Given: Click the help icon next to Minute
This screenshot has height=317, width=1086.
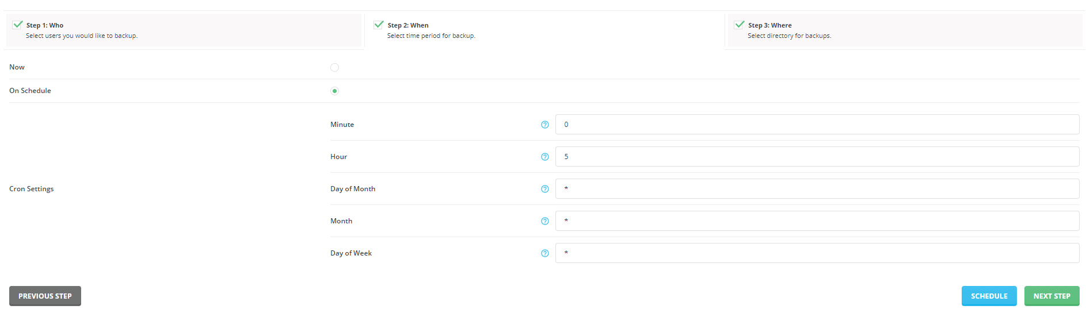Looking at the screenshot, I should 544,125.
